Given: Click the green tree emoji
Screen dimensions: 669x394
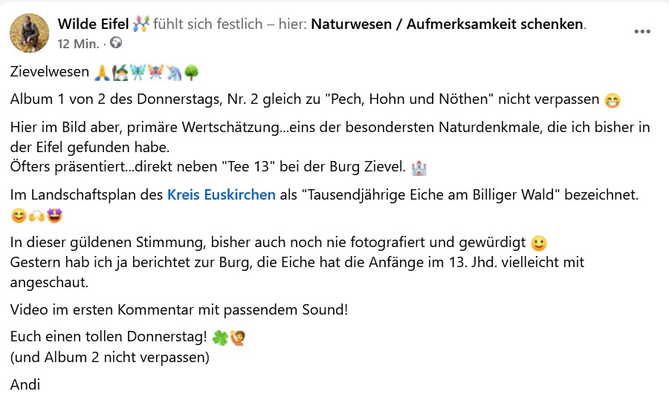Looking at the screenshot, I should click(x=193, y=73).
